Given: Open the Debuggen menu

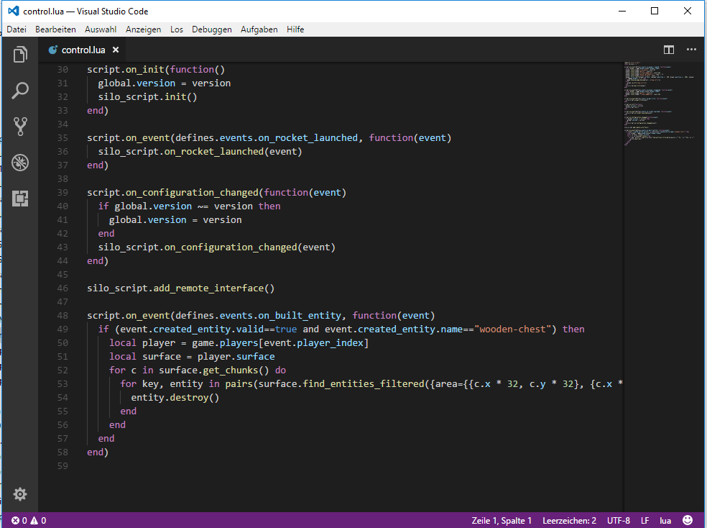Looking at the screenshot, I should click(x=212, y=29).
